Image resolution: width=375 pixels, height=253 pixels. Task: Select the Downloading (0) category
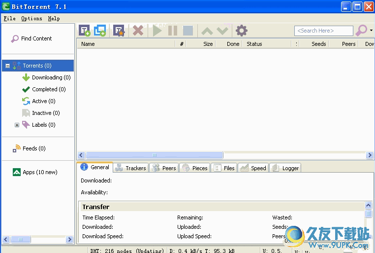point(46,77)
